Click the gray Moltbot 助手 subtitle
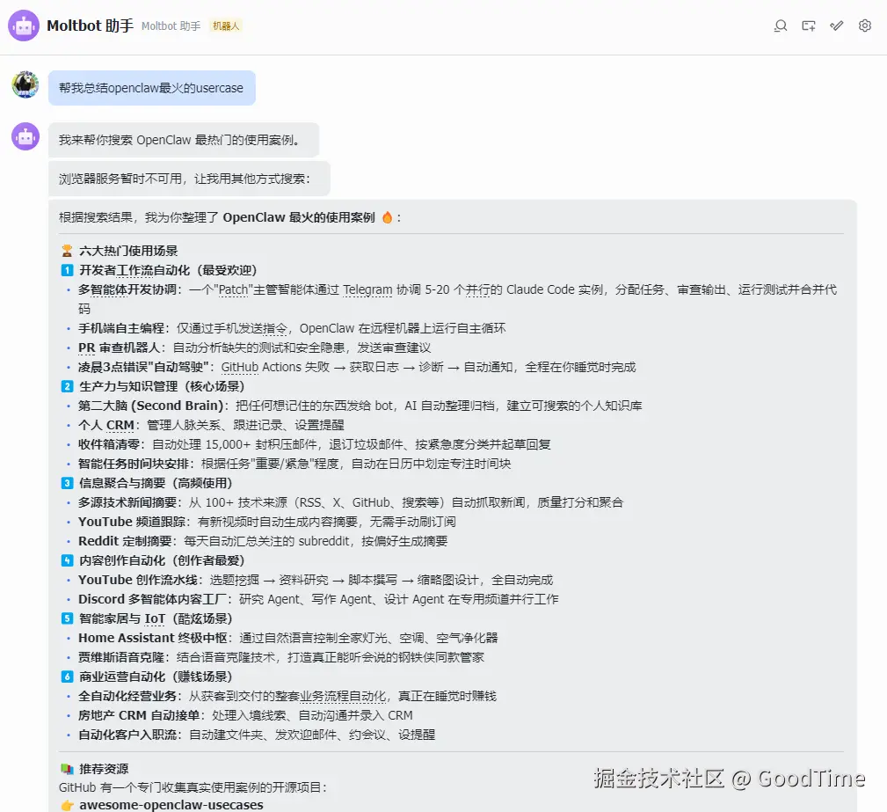887x812 pixels. (x=171, y=26)
